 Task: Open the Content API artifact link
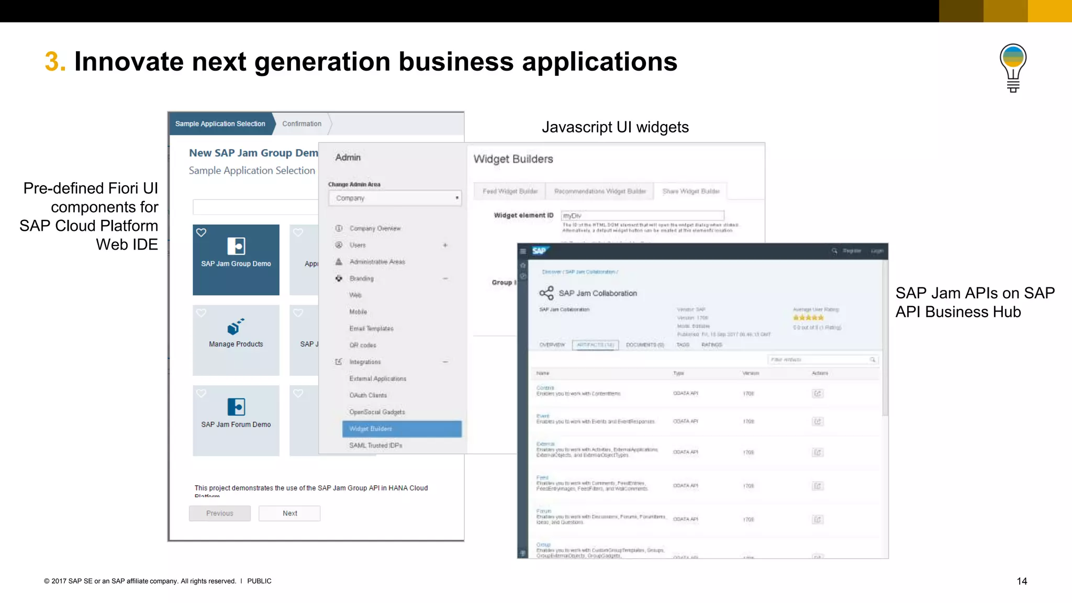coord(545,388)
